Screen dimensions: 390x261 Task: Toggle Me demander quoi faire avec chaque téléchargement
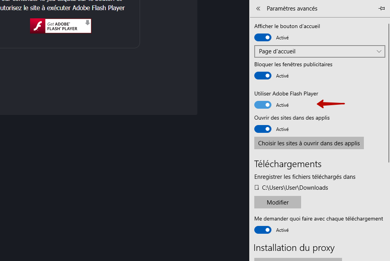tap(263, 230)
